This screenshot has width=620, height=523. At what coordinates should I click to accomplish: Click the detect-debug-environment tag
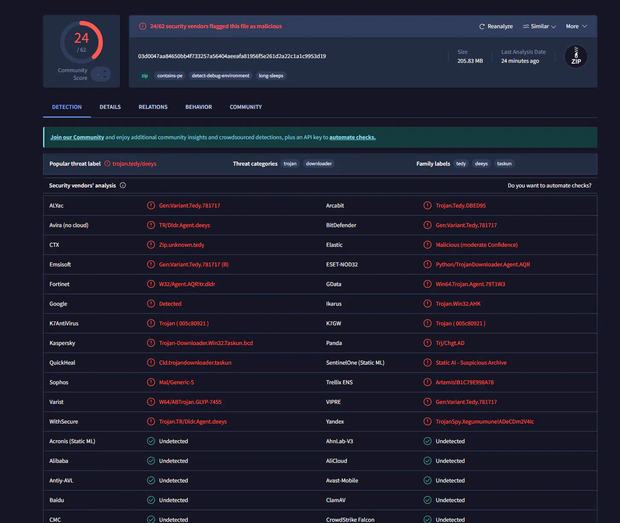pyautogui.click(x=221, y=76)
